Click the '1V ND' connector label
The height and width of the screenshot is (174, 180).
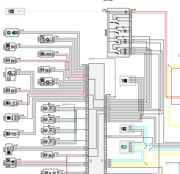[104, 10]
